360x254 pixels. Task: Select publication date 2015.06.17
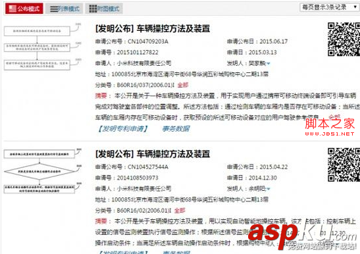coord(273,41)
